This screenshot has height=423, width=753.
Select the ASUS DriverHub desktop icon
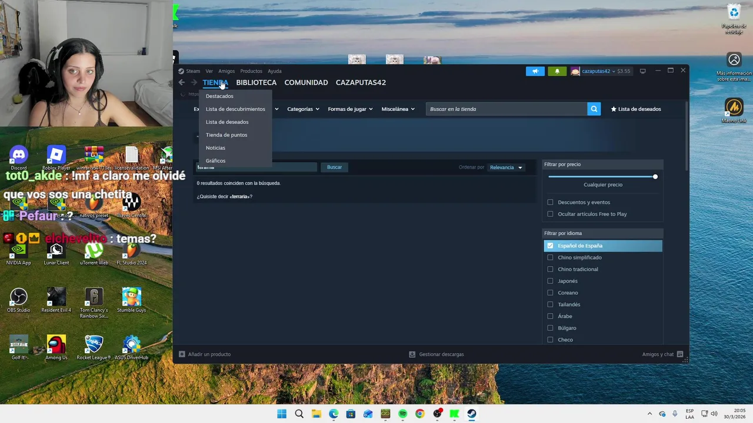click(132, 348)
